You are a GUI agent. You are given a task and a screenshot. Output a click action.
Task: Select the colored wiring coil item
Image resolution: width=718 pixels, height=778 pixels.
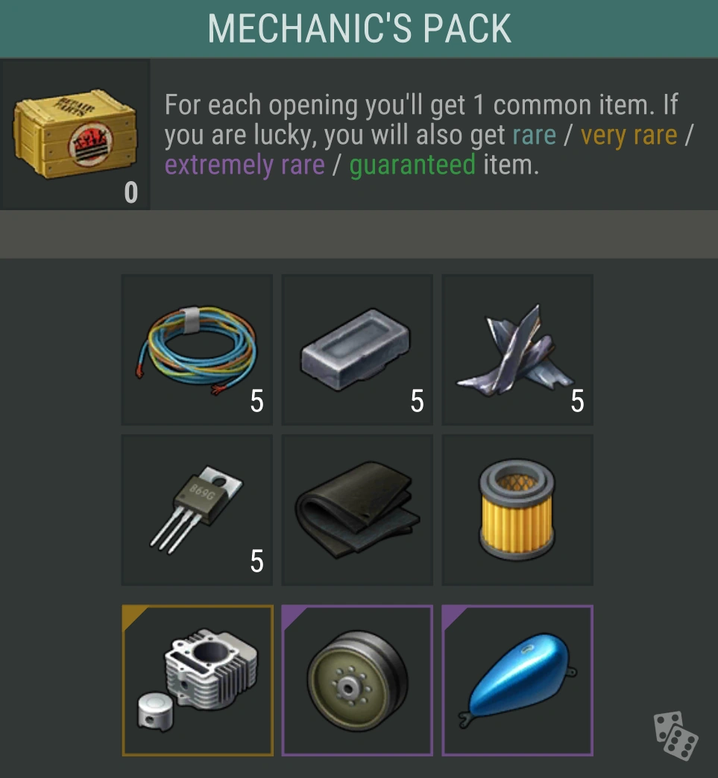pyautogui.click(x=197, y=350)
